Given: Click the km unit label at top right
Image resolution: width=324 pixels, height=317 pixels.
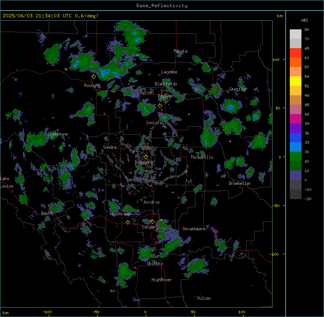Looking at the screenshot, I should pos(280,16).
